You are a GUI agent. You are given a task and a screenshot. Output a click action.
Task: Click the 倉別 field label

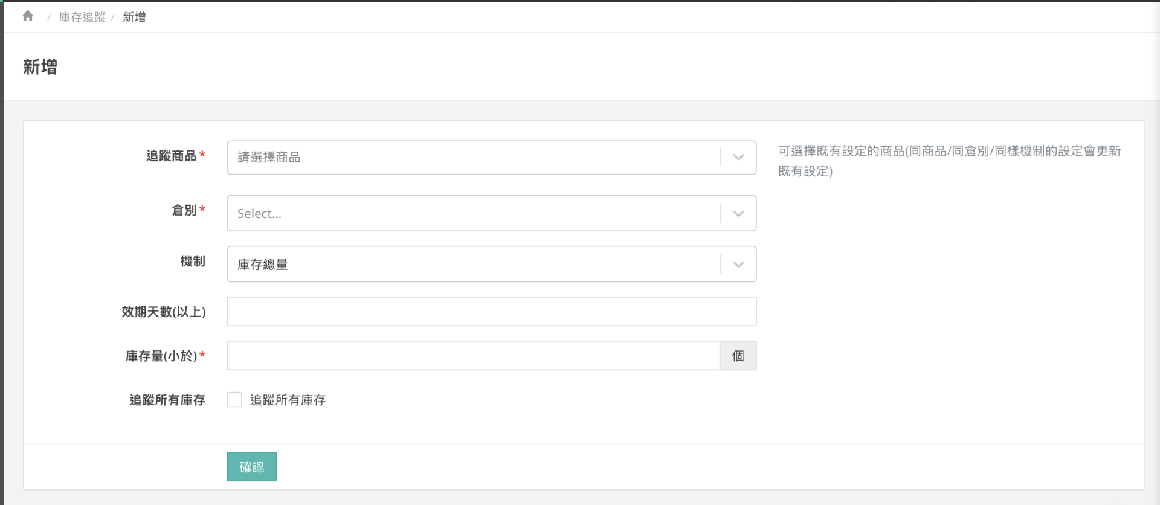pyautogui.click(x=184, y=210)
